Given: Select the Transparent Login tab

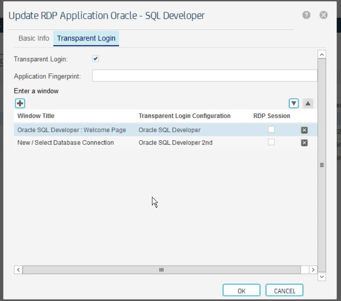Looking at the screenshot, I should pyautogui.click(x=86, y=38).
